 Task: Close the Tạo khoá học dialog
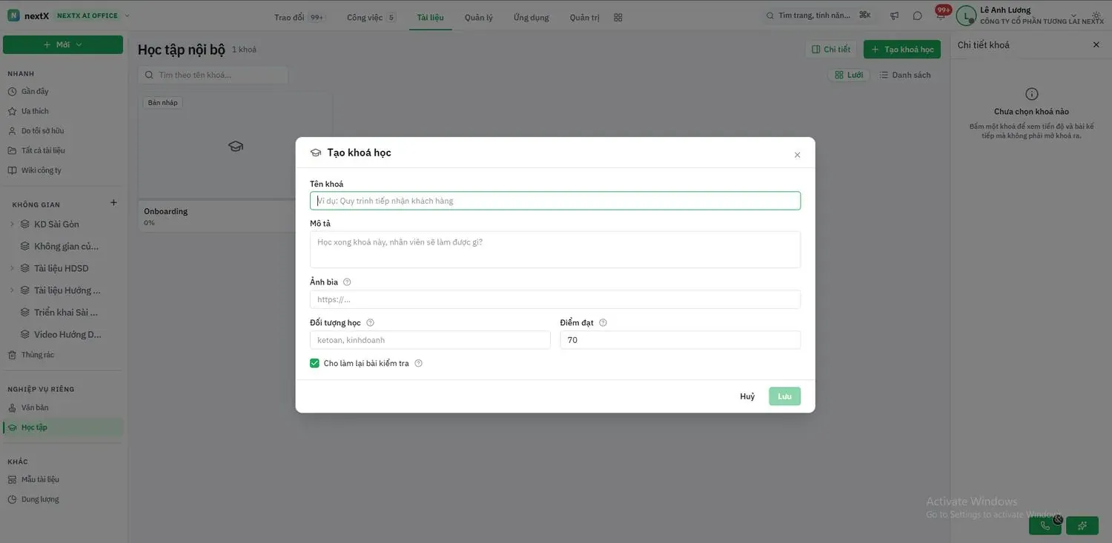[798, 156]
